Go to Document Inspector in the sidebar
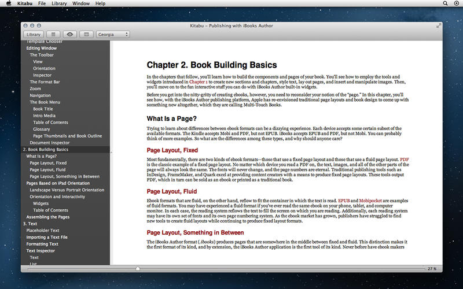 (x=50, y=143)
